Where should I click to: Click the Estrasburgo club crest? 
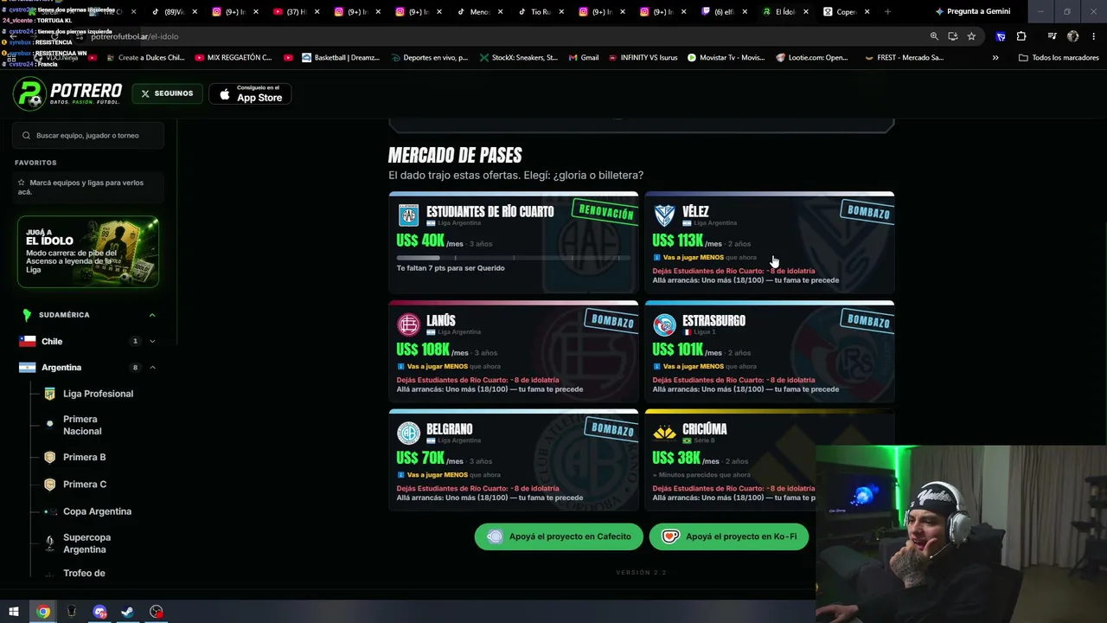[x=664, y=324]
